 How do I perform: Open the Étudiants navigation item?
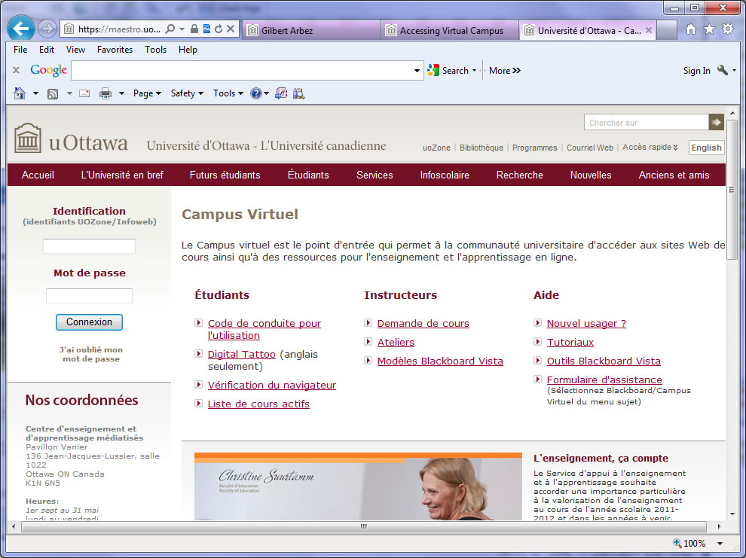pos(308,175)
